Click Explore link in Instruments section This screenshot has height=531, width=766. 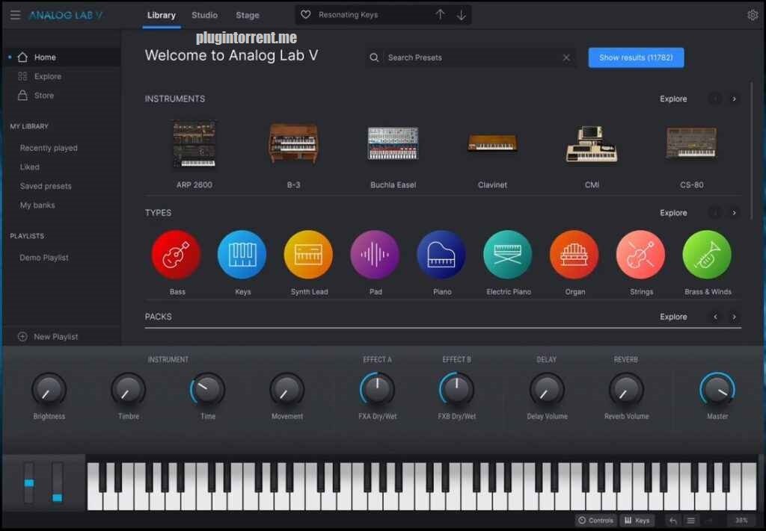click(673, 99)
